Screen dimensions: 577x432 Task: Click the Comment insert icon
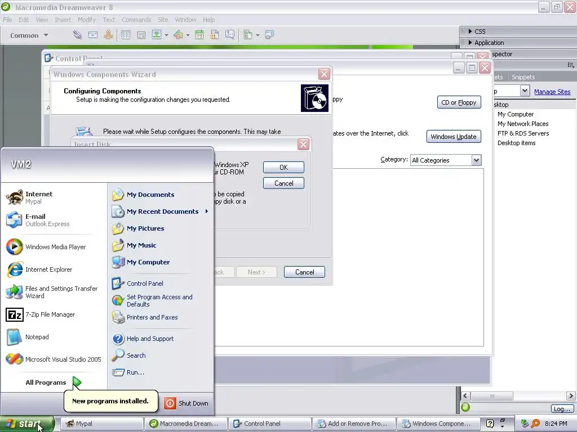click(230, 35)
